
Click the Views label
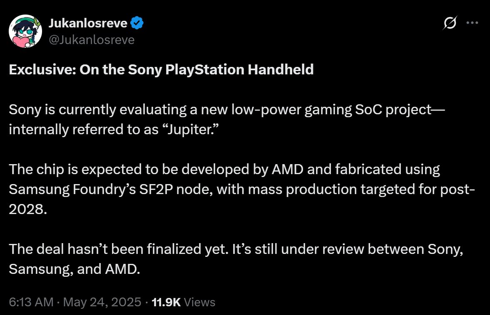[199, 302]
